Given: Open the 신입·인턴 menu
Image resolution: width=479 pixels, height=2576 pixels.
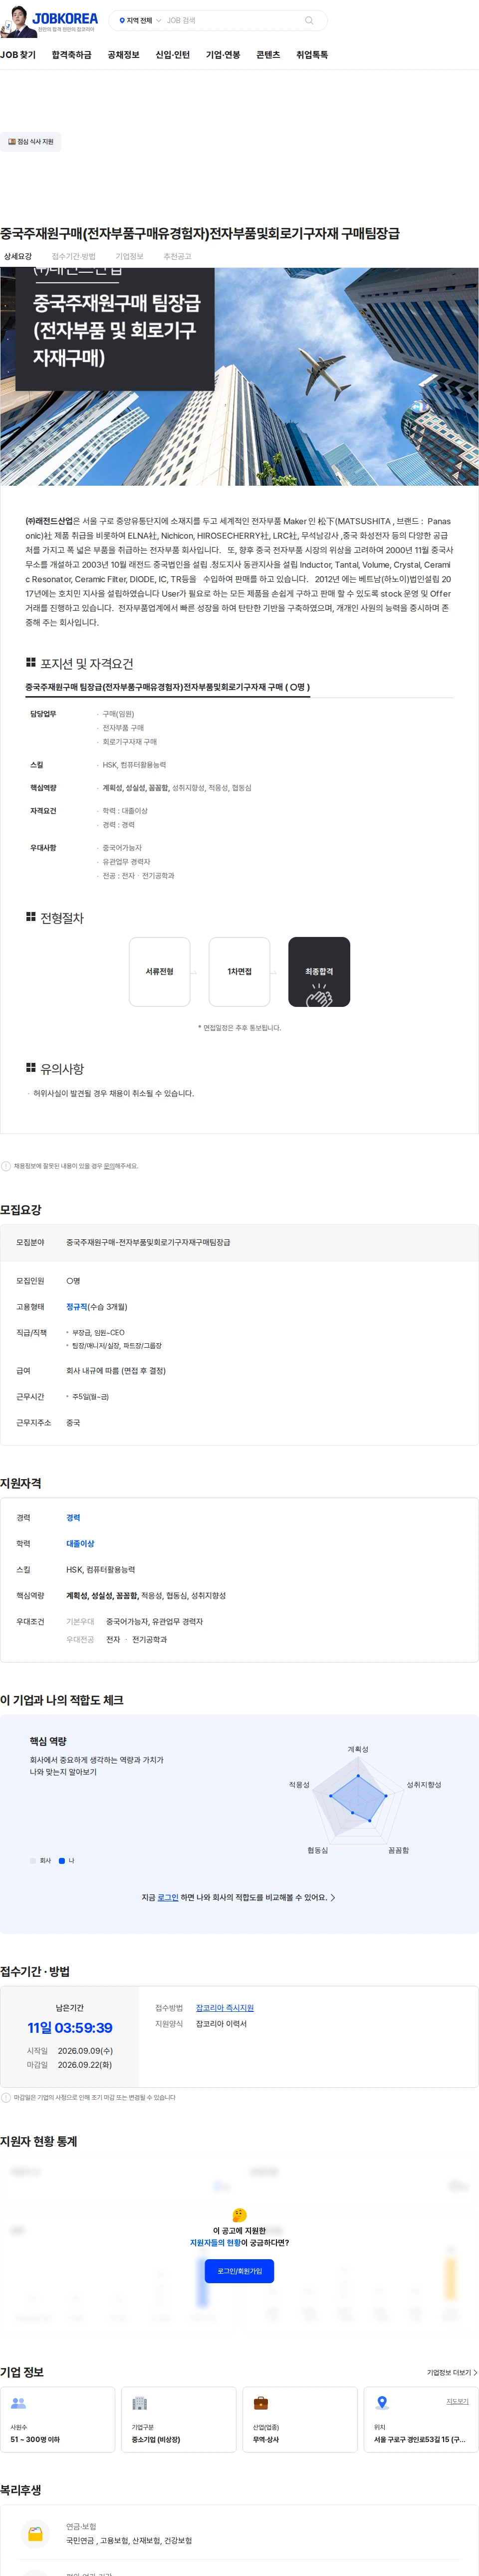Looking at the screenshot, I should point(173,55).
